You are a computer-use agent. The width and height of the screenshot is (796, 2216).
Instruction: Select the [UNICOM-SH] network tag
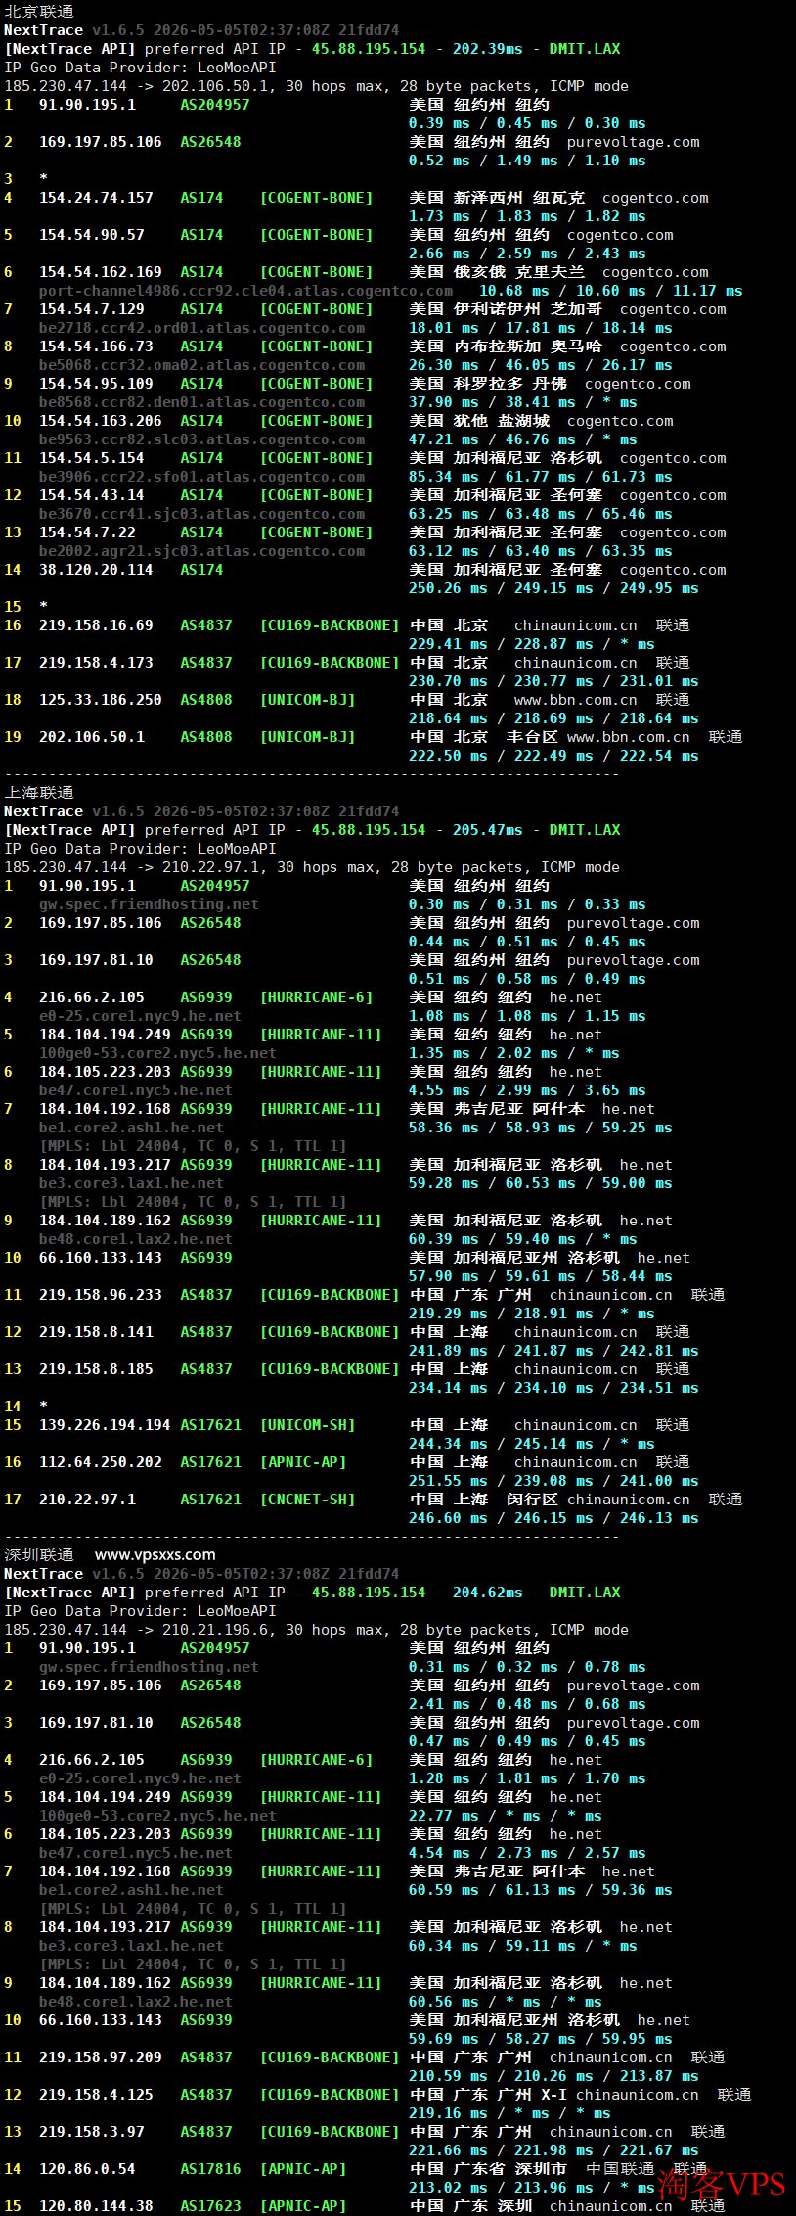tap(307, 1425)
